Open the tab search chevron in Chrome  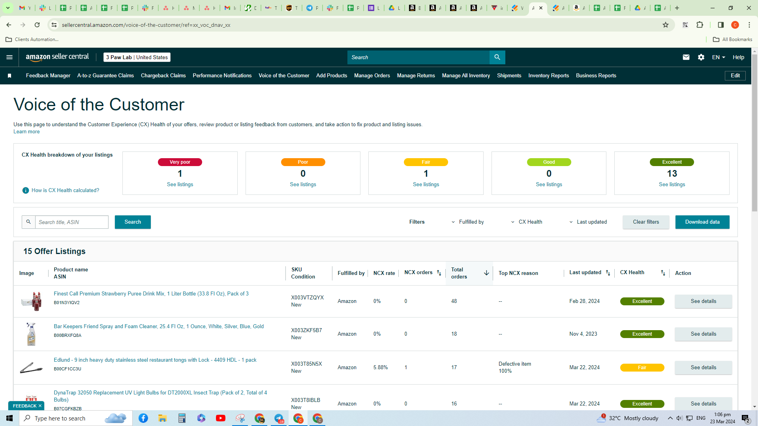point(8,8)
